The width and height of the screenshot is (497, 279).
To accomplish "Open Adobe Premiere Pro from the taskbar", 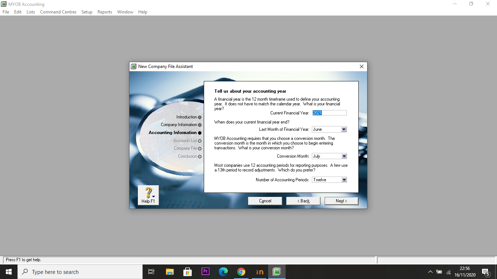I will click(205, 272).
